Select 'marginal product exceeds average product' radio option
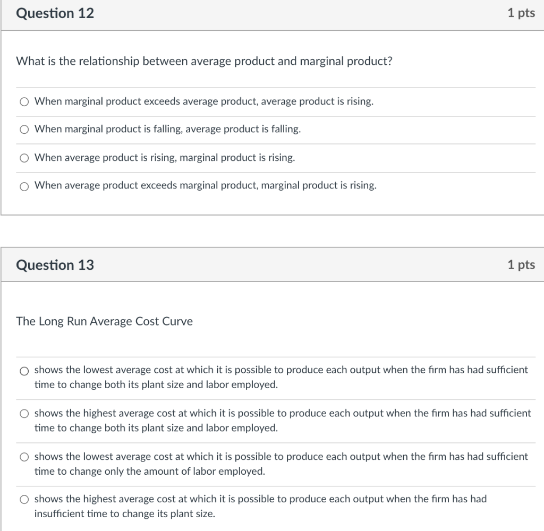Screen dimensions: 544x531 tap(24, 101)
